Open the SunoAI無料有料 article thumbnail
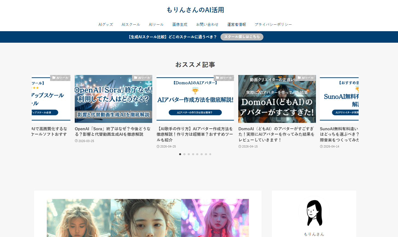The image size is (398, 237). coord(339,99)
